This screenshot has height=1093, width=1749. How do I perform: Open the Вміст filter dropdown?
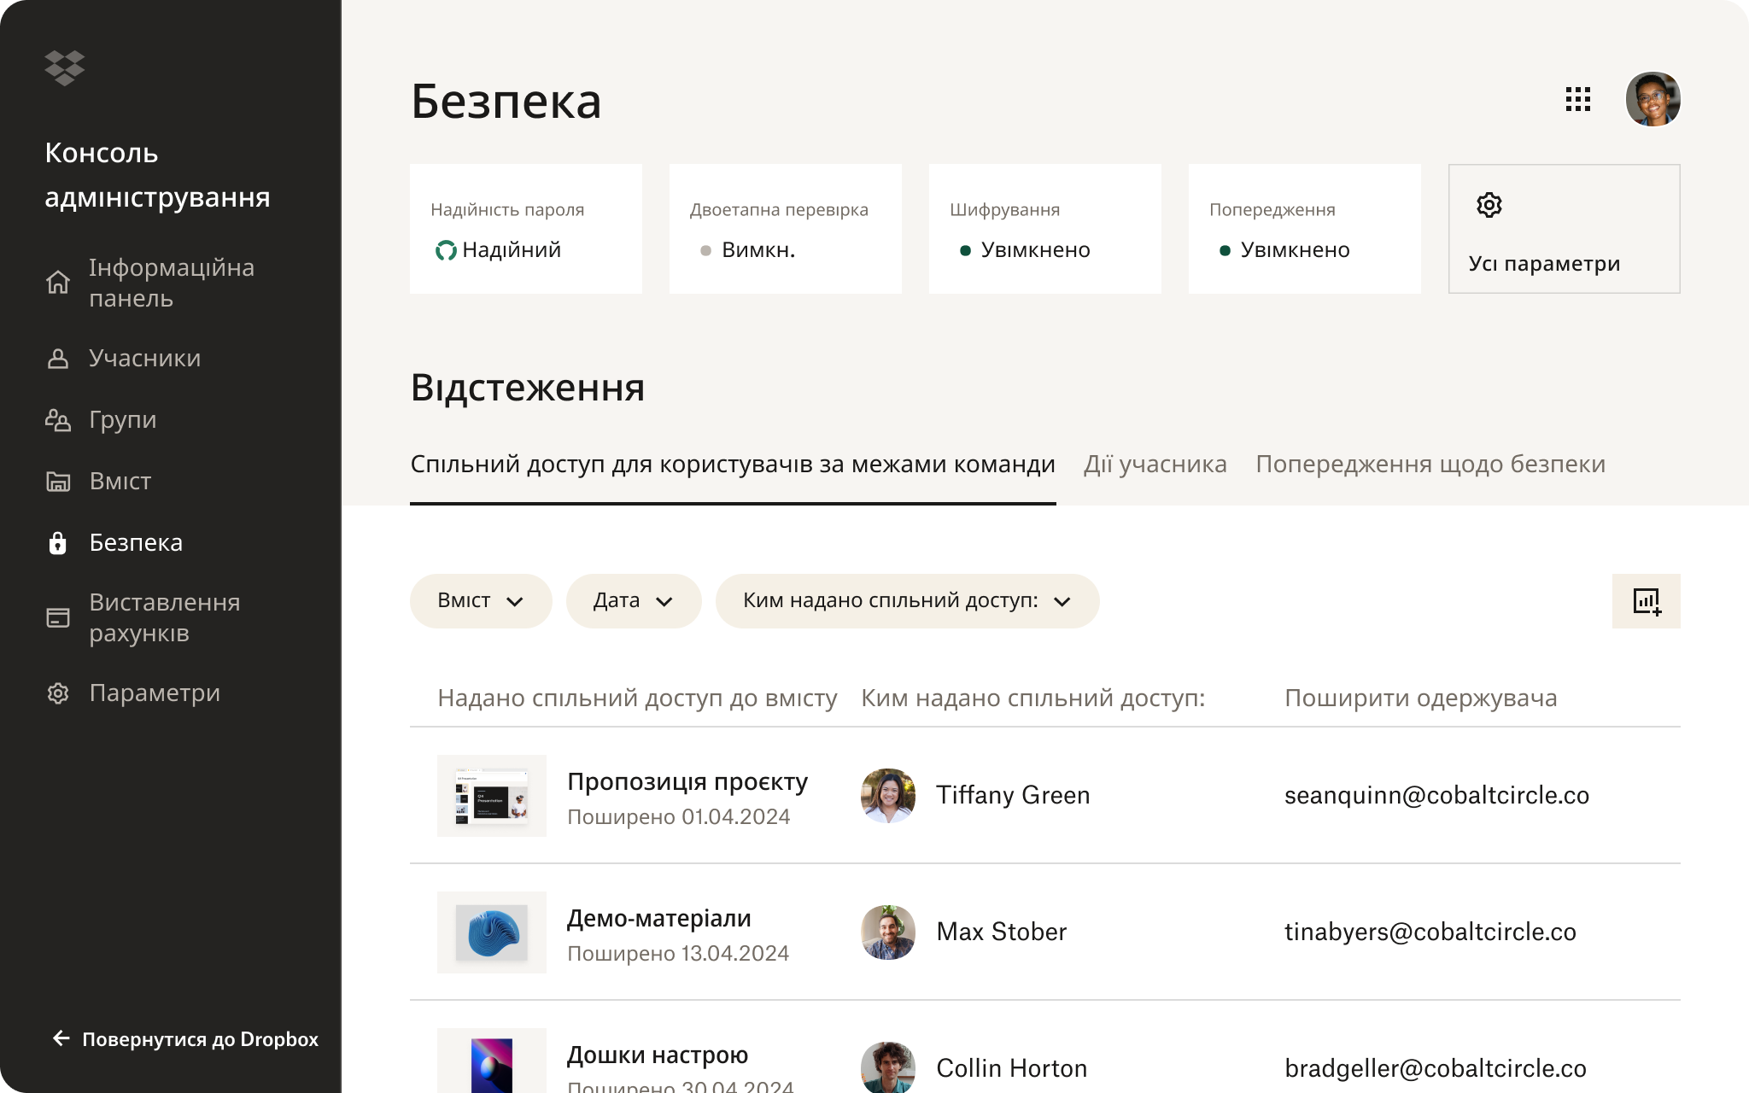click(481, 601)
